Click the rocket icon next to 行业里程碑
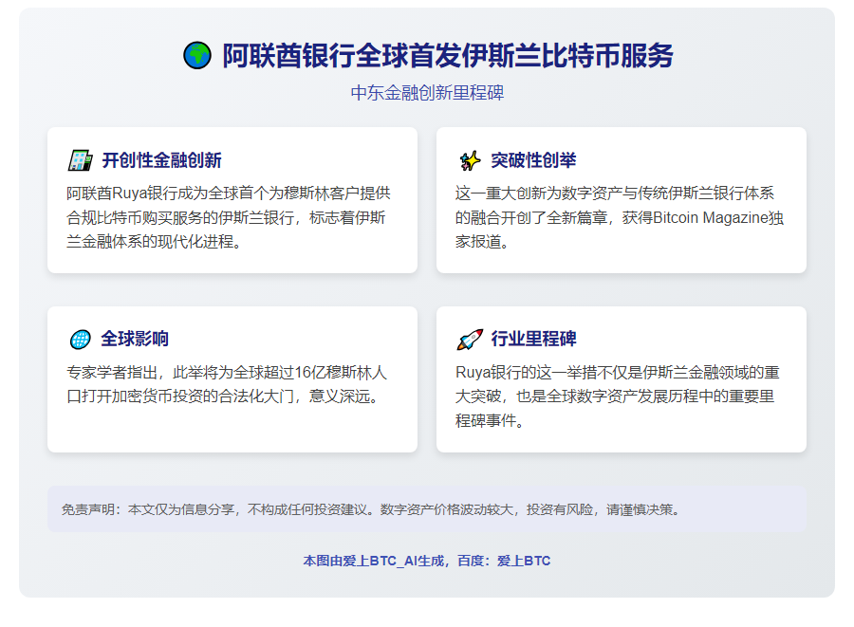The height and width of the screenshot is (627, 854). click(x=470, y=339)
